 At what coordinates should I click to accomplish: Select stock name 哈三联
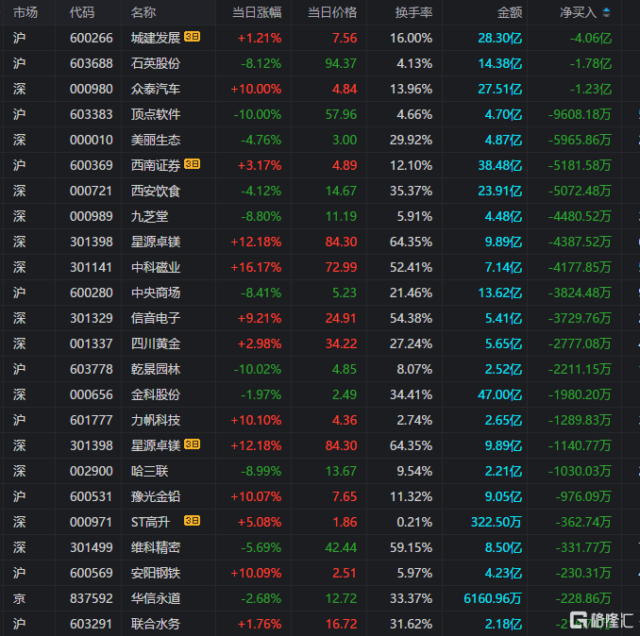[149, 471]
